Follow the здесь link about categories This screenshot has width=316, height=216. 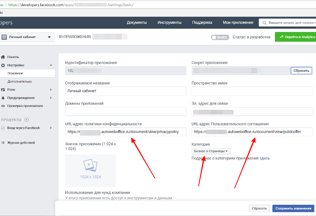pos(264,158)
